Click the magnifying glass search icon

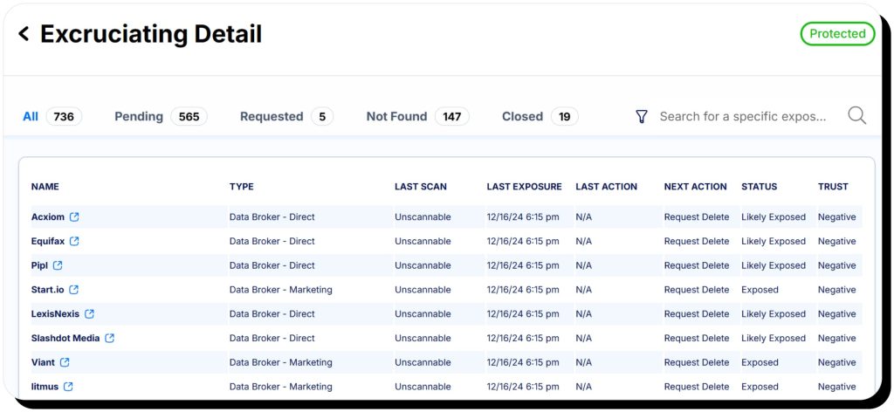click(x=856, y=116)
